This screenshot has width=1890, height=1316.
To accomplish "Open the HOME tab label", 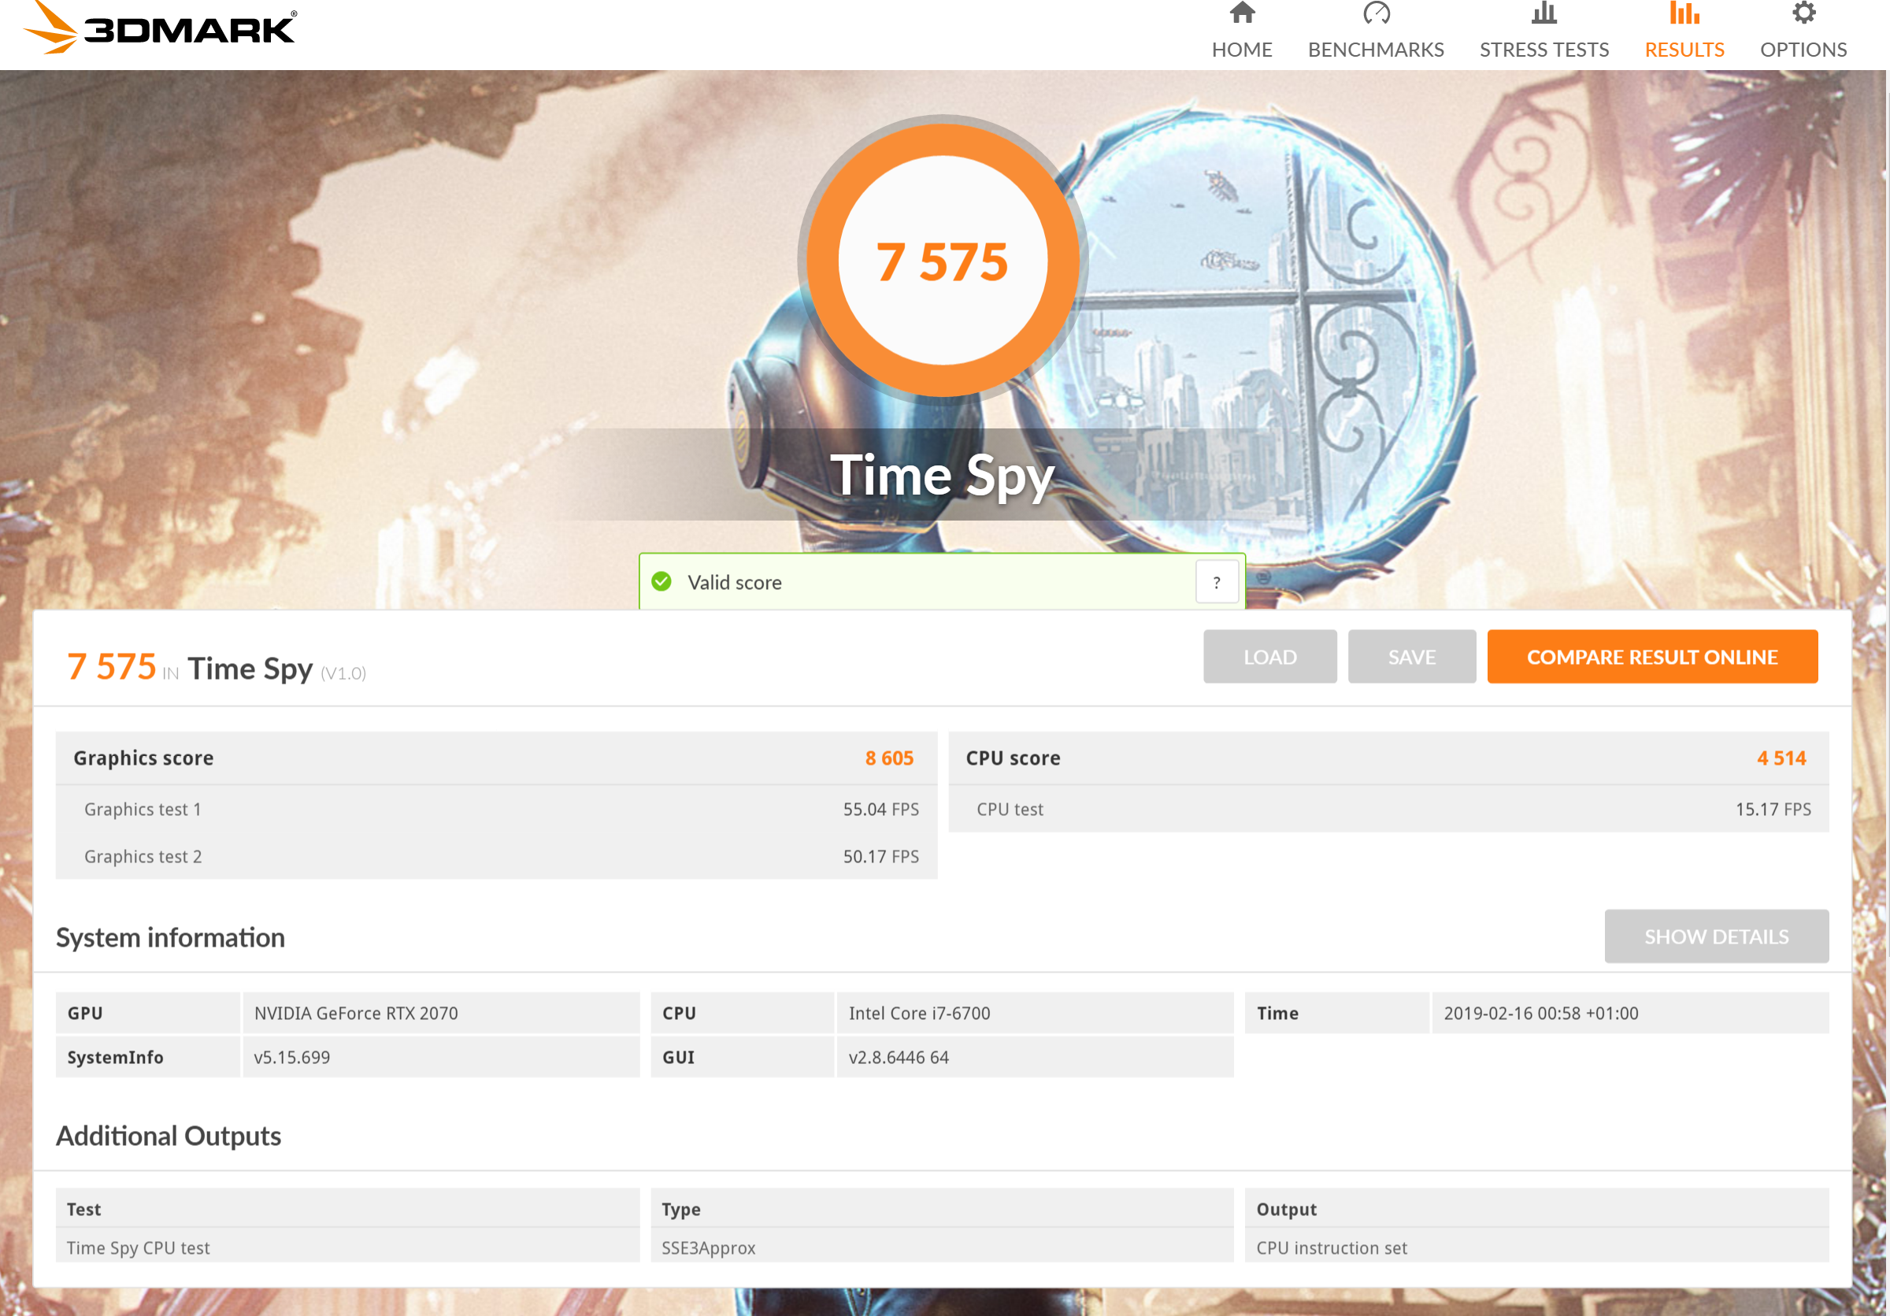I will (x=1241, y=50).
